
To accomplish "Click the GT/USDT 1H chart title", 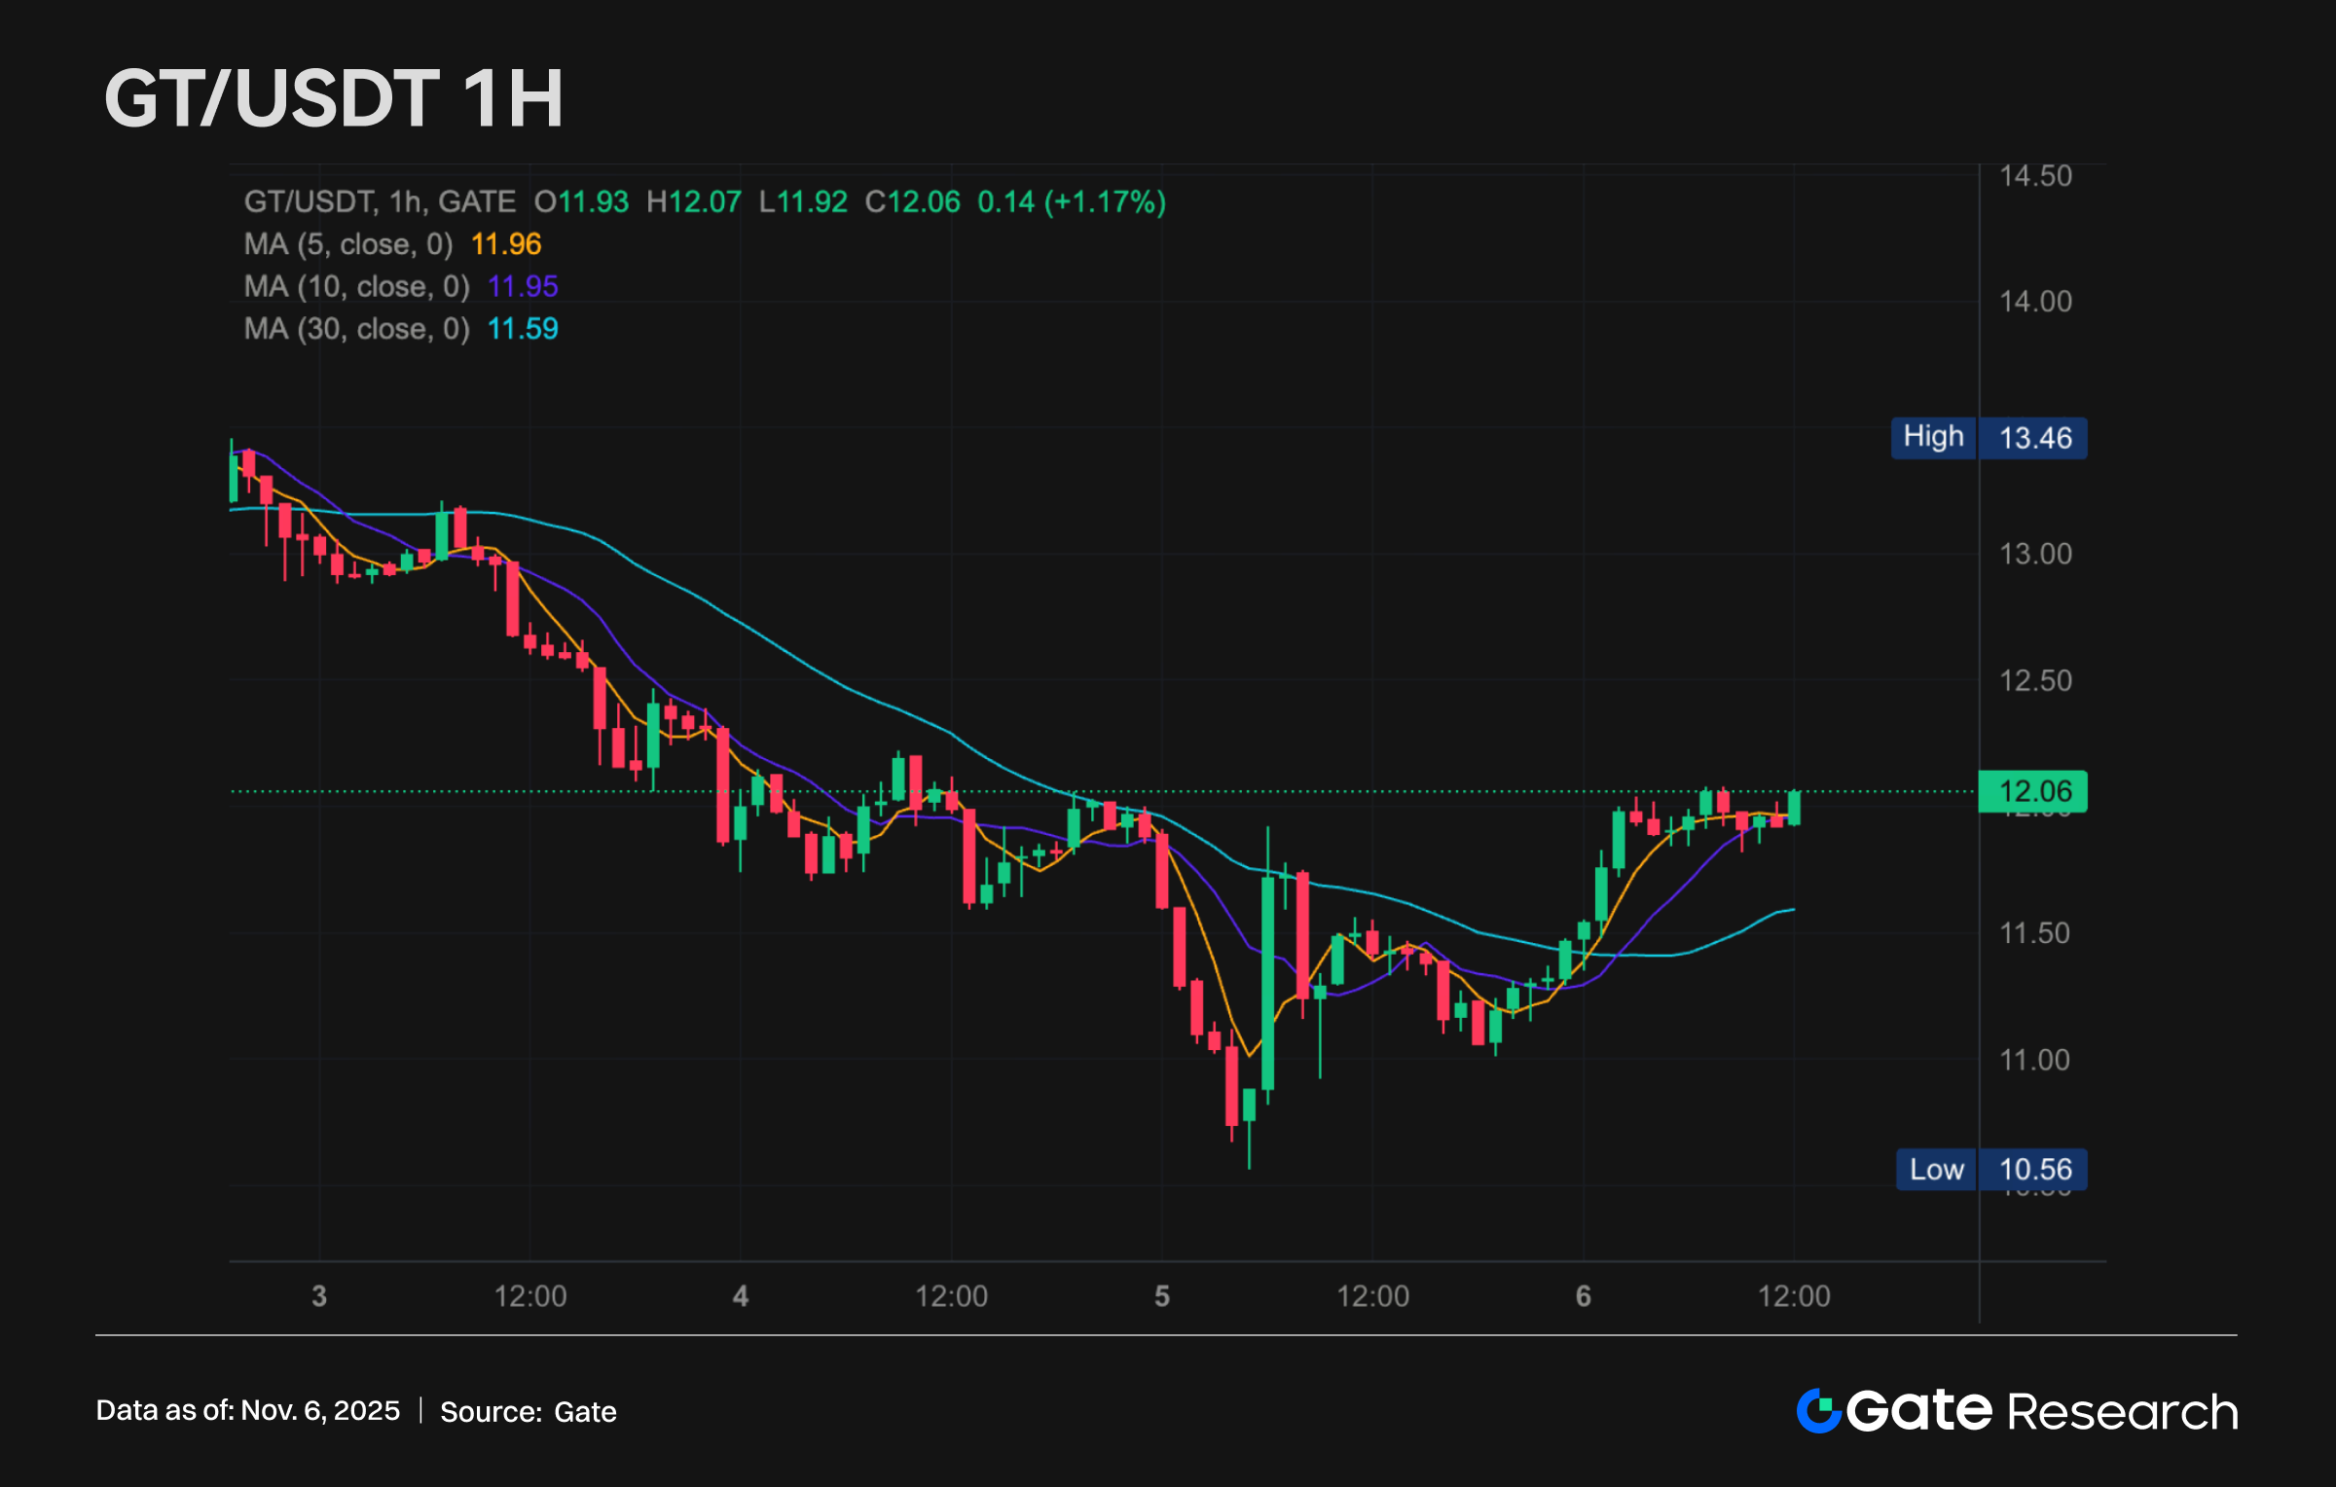I will (x=334, y=98).
